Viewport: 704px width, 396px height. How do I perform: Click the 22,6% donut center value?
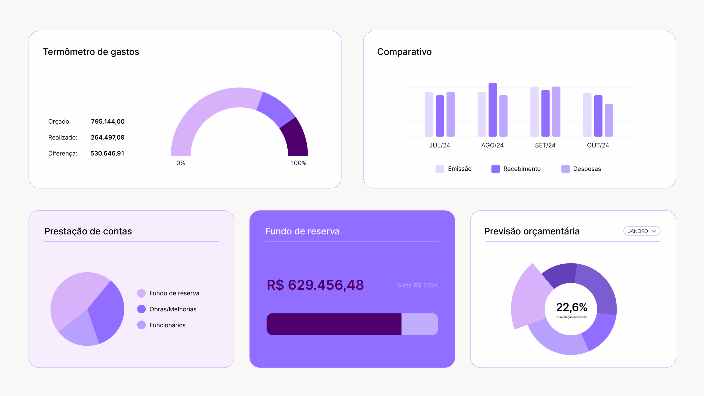(572, 307)
